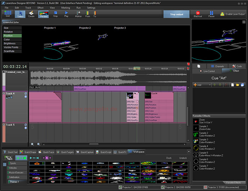Viewport: 248px width, 191px height.
Task: Save effect using the disk icon
Action: click(x=242, y=85)
